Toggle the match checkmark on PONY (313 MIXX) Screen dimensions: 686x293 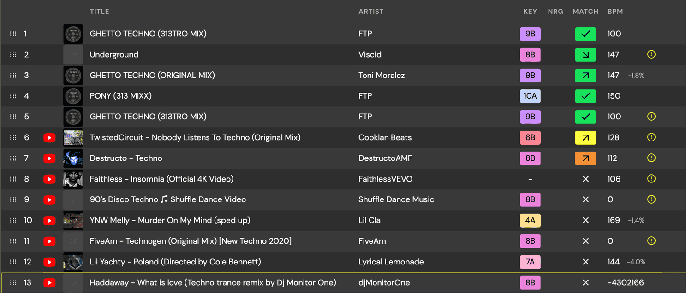(x=585, y=96)
